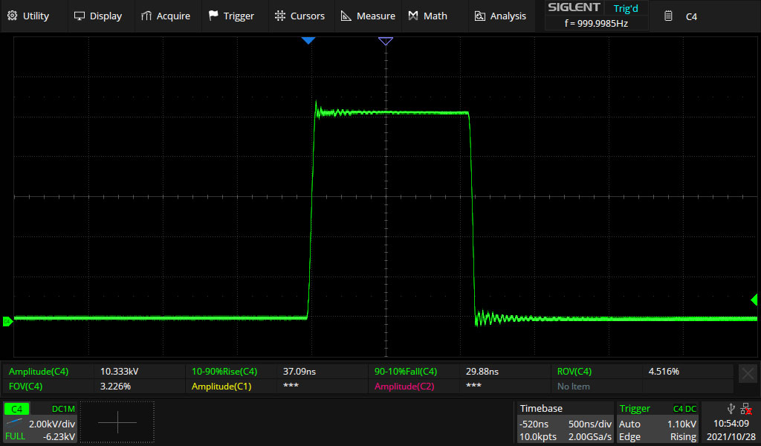761x446 pixels.
Task: Click the 3.226% FOV value
Action: pyautogui.click(x=115, y=387)
